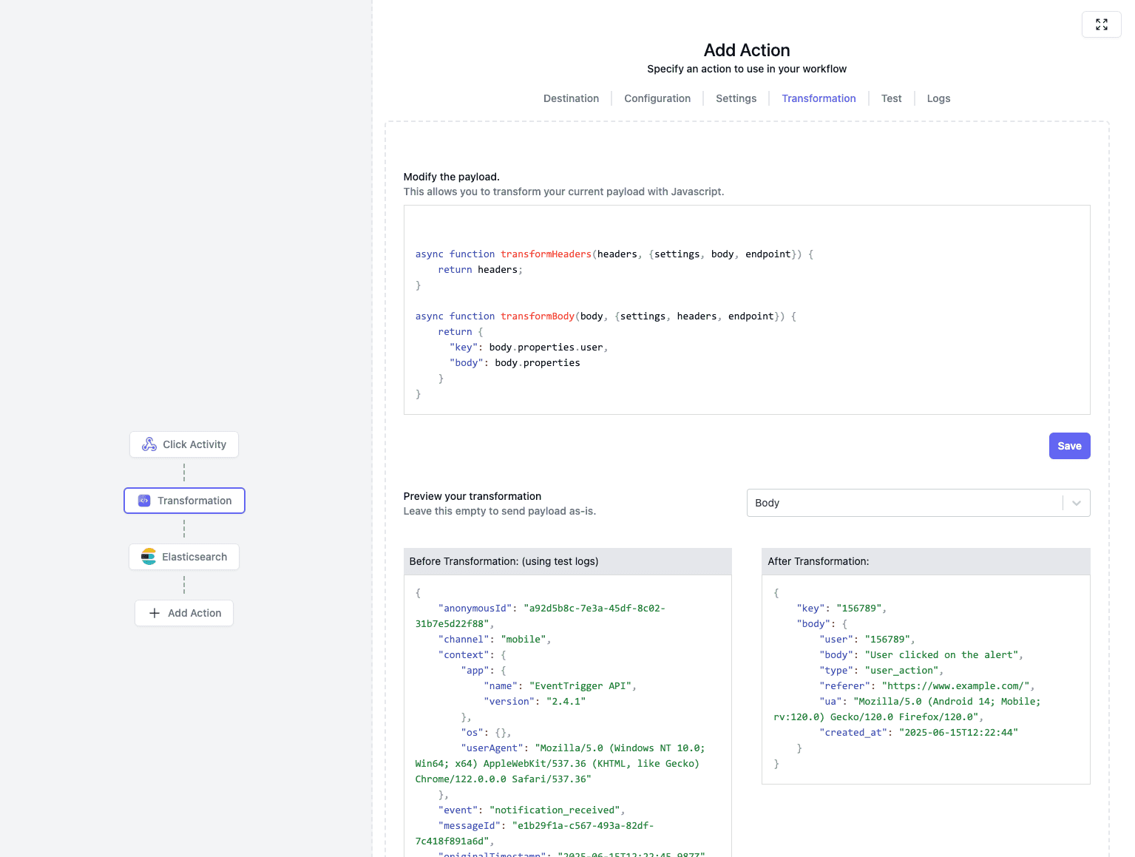This screenshot has height=857, width=1135.
Task: Click the transformBody function name in the editor
Action: pos(538,316)
